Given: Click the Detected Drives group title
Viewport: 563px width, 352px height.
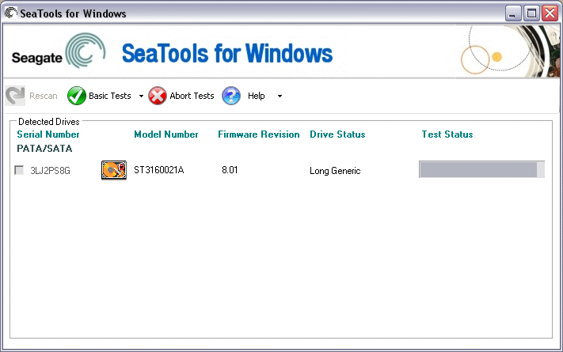Looking at the screenshot, I should (49, 122).
